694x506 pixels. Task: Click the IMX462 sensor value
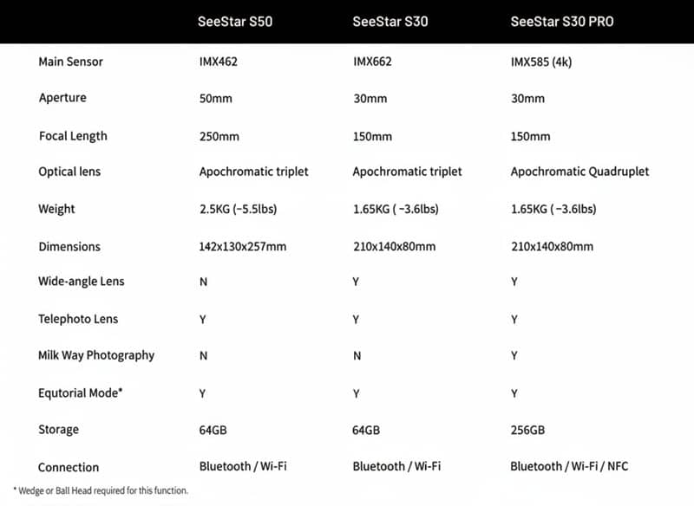[x=219, y=62]
